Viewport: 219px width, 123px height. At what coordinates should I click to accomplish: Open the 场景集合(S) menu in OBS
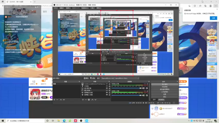85,8
